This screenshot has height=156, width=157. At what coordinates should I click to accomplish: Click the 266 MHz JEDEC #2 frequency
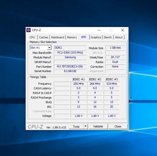(x=95, y=84)
